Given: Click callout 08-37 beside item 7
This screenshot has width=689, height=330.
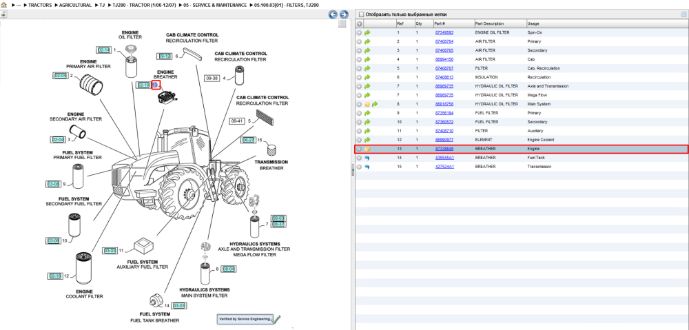Looking at the screenshot, I should pyautogui.click(x=278, y=225).
